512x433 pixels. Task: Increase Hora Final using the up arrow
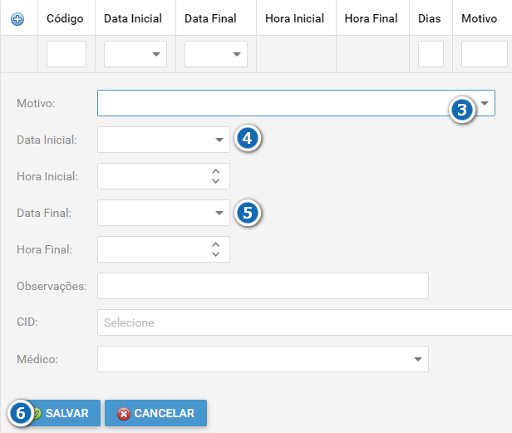(215, 244)
